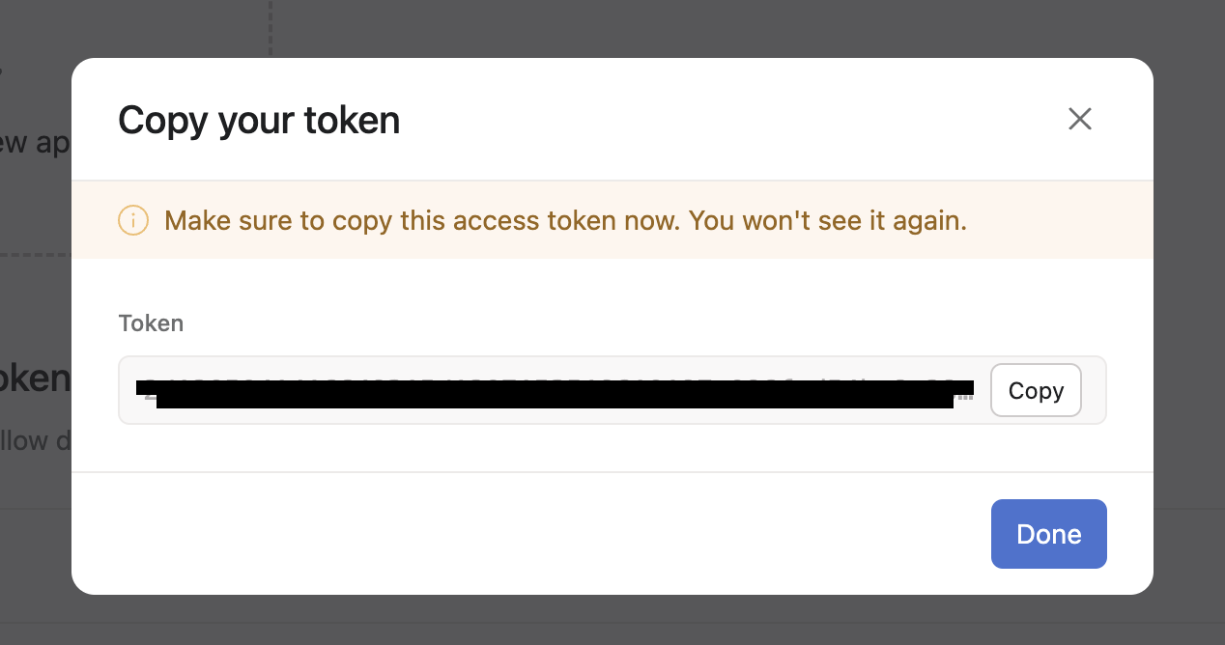This screenshot has width=1225, height=645.
Task: Select the warning text about copying the token
Action: tap(565, 220)
